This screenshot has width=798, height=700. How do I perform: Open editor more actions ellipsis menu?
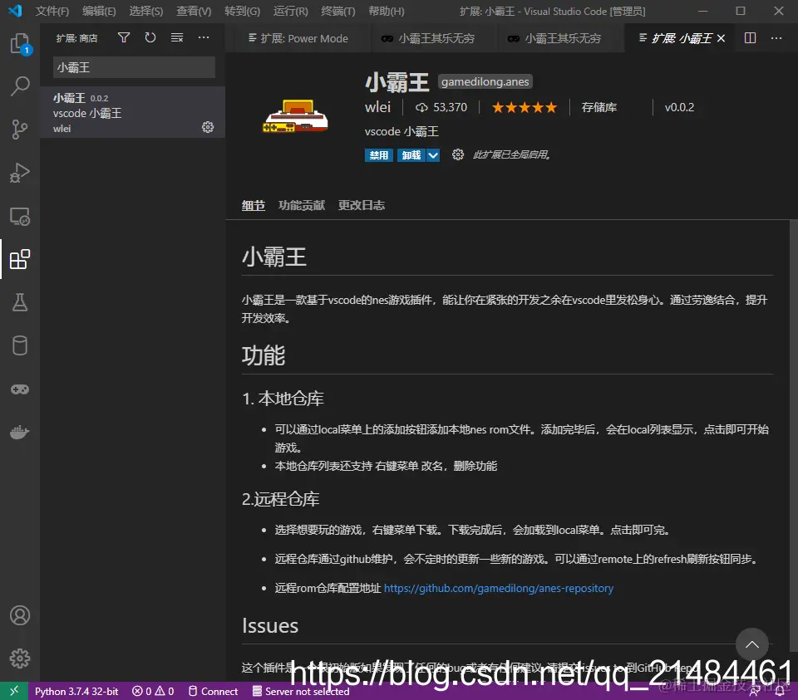point(776,37)
